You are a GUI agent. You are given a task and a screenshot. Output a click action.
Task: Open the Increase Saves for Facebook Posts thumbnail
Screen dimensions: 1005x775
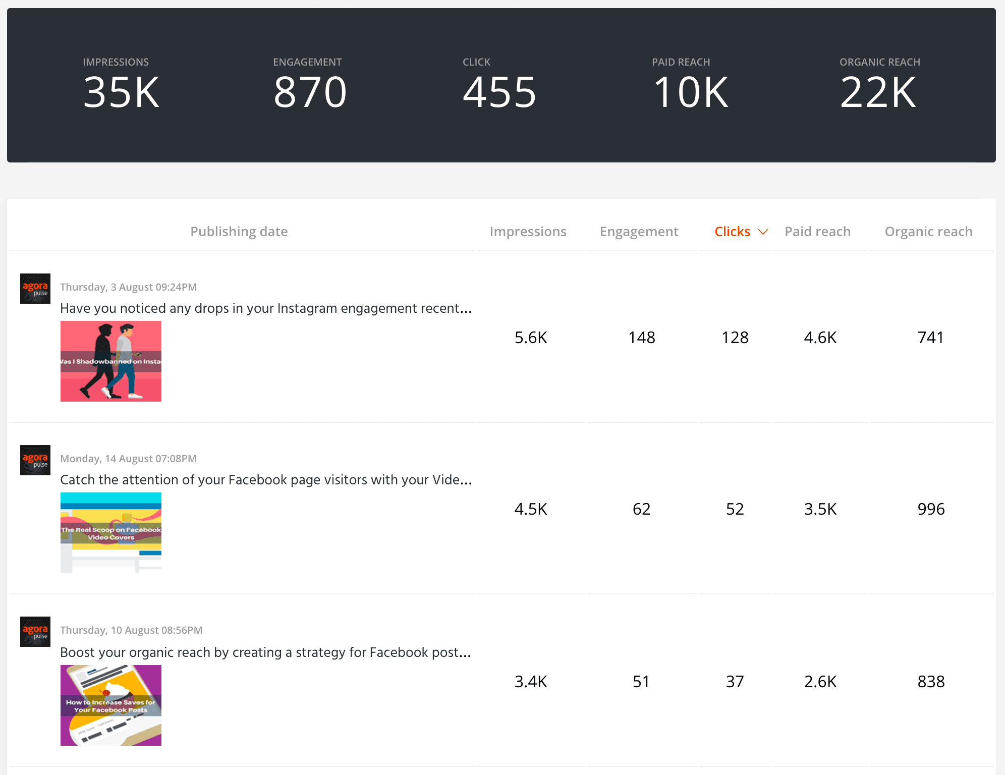111,705
